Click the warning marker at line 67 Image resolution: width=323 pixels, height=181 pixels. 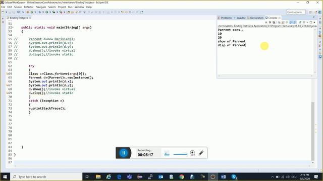coord(7,85)
